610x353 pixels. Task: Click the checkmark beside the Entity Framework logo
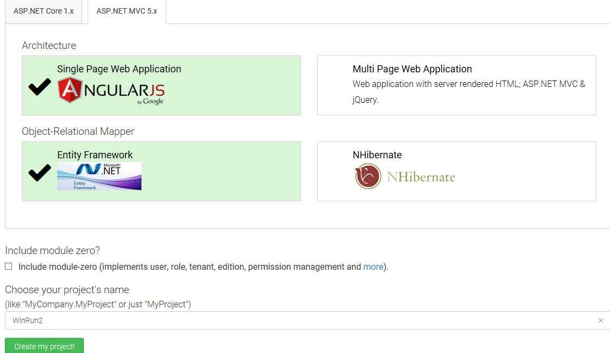pyautogui.click(x=40, y=172)
